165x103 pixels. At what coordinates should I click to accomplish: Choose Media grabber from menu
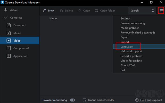(130, 28)
